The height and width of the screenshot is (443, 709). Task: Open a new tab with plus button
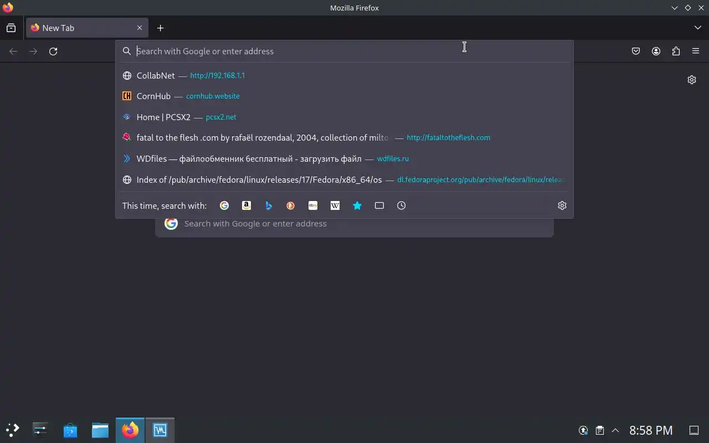tap(160, 28)
